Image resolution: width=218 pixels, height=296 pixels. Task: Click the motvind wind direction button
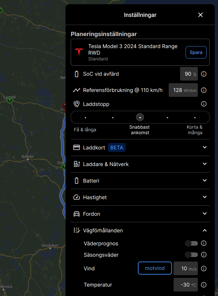(155, 268)
